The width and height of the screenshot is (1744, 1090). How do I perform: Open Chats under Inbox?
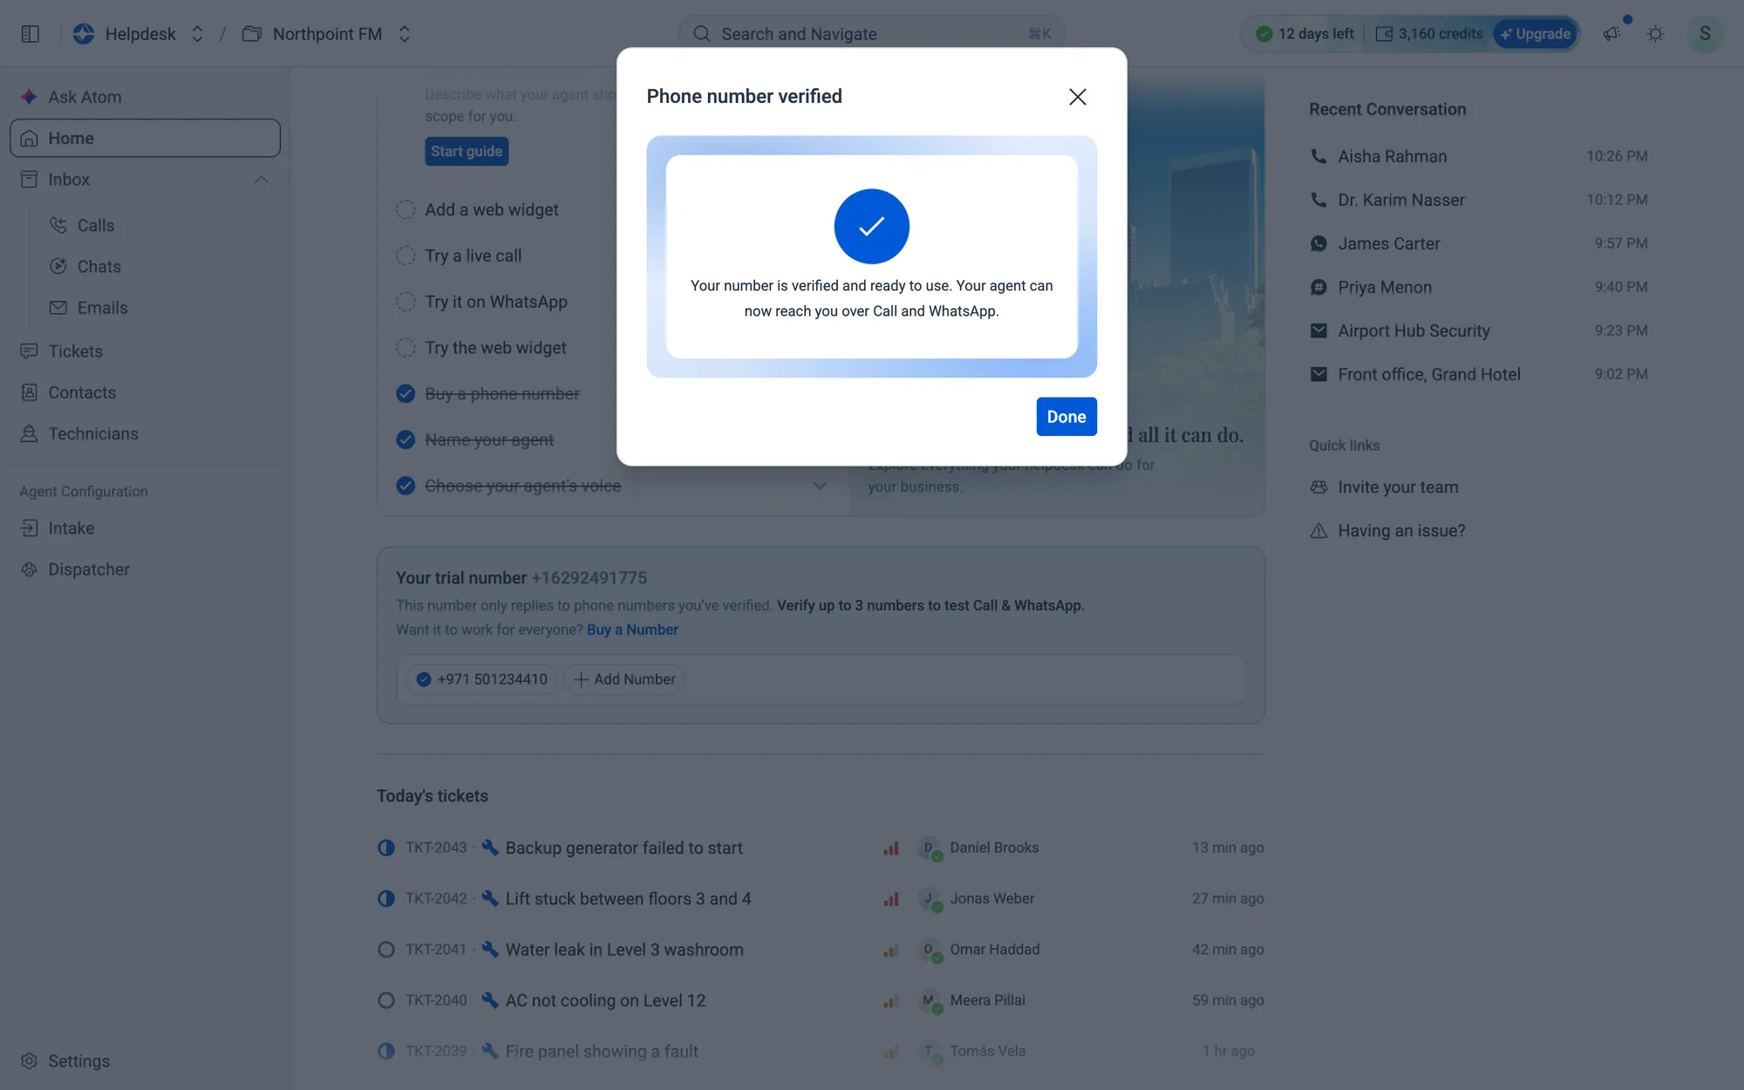[99, 267]
